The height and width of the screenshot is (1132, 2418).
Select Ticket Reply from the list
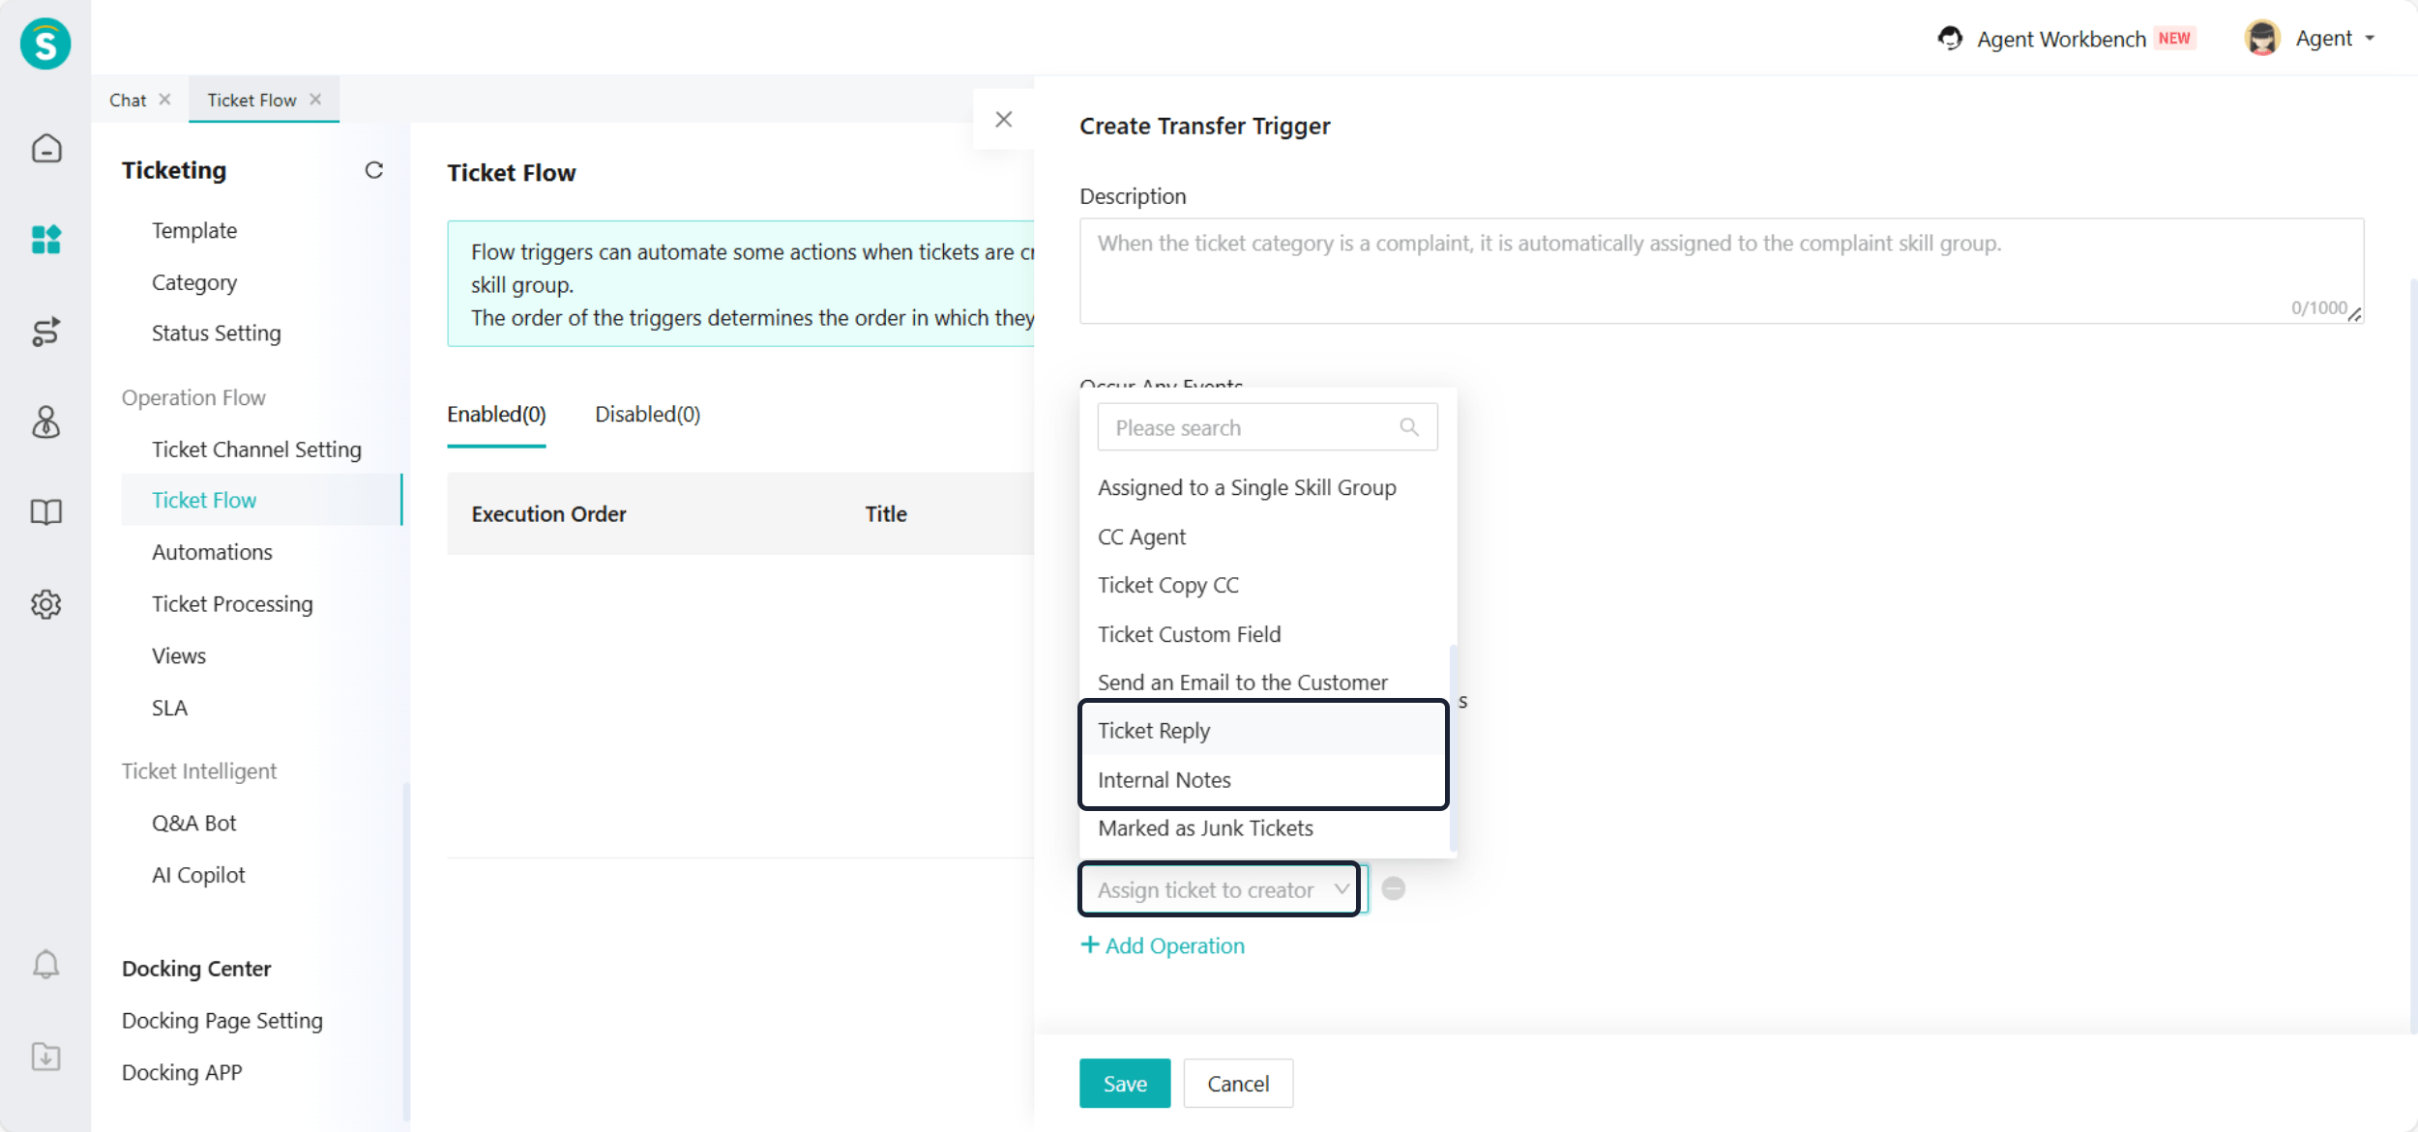tap(1154, 731)
